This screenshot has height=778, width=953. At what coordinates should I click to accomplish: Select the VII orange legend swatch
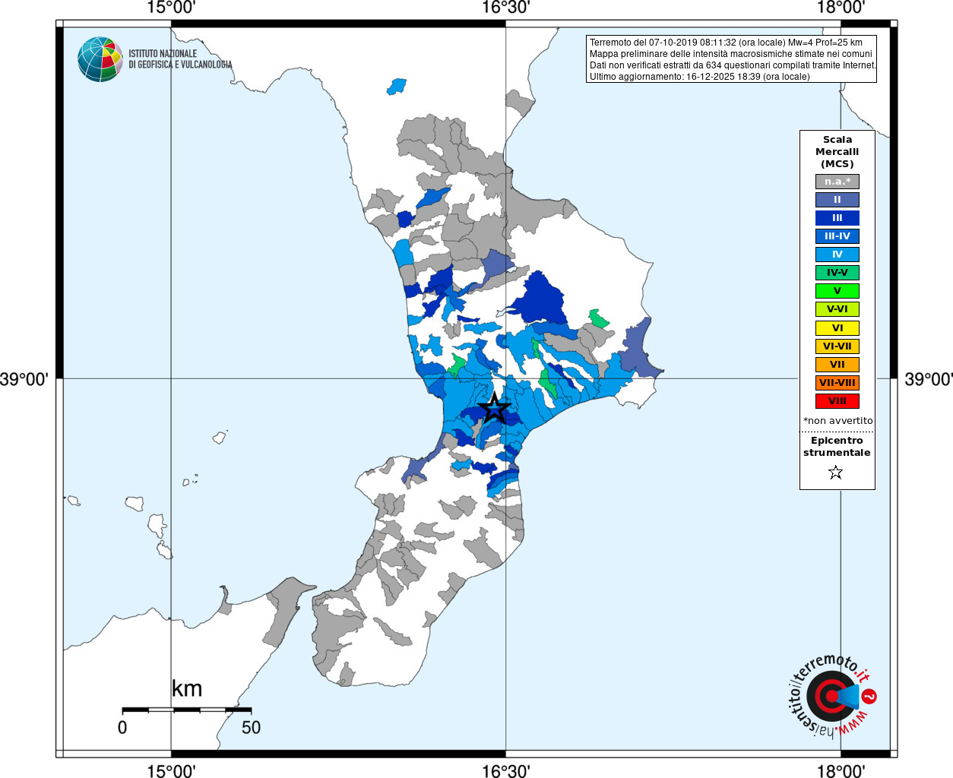(837, 365)
